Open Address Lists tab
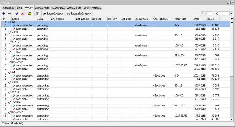 [74, 8]
